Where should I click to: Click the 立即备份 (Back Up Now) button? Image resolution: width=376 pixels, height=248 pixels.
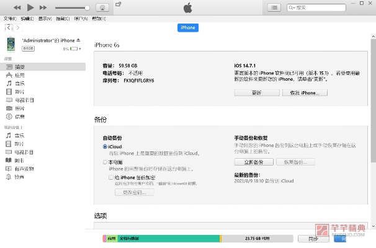(249, 162)
